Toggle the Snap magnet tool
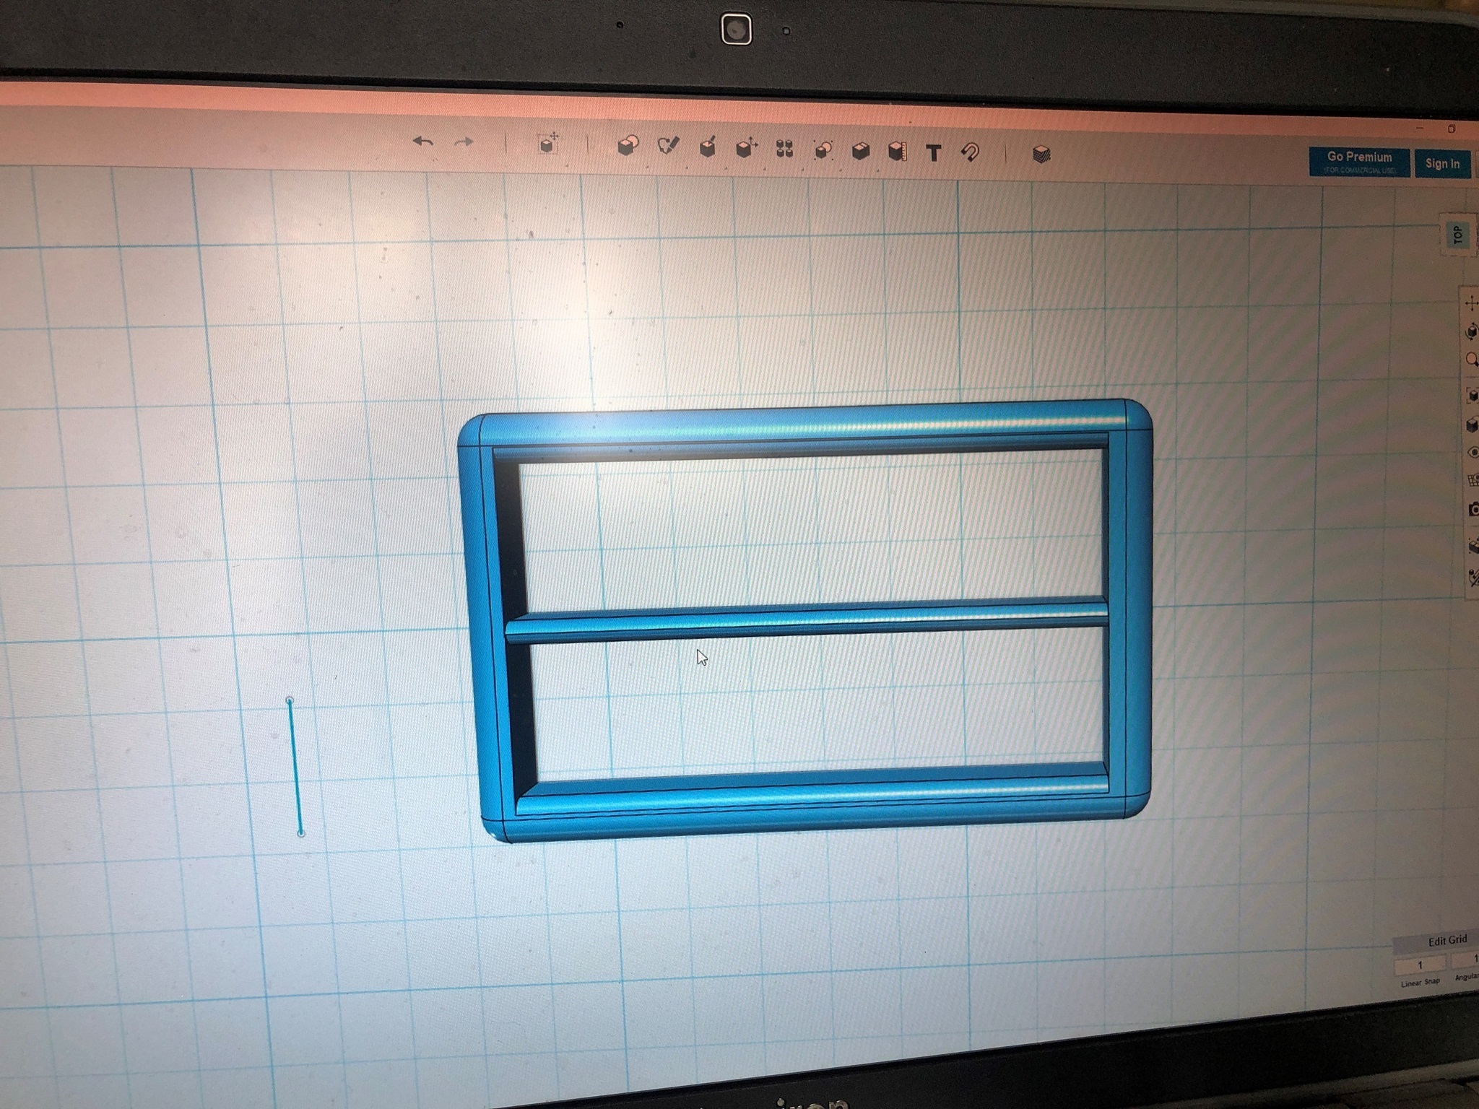 [x=970, y=153]
